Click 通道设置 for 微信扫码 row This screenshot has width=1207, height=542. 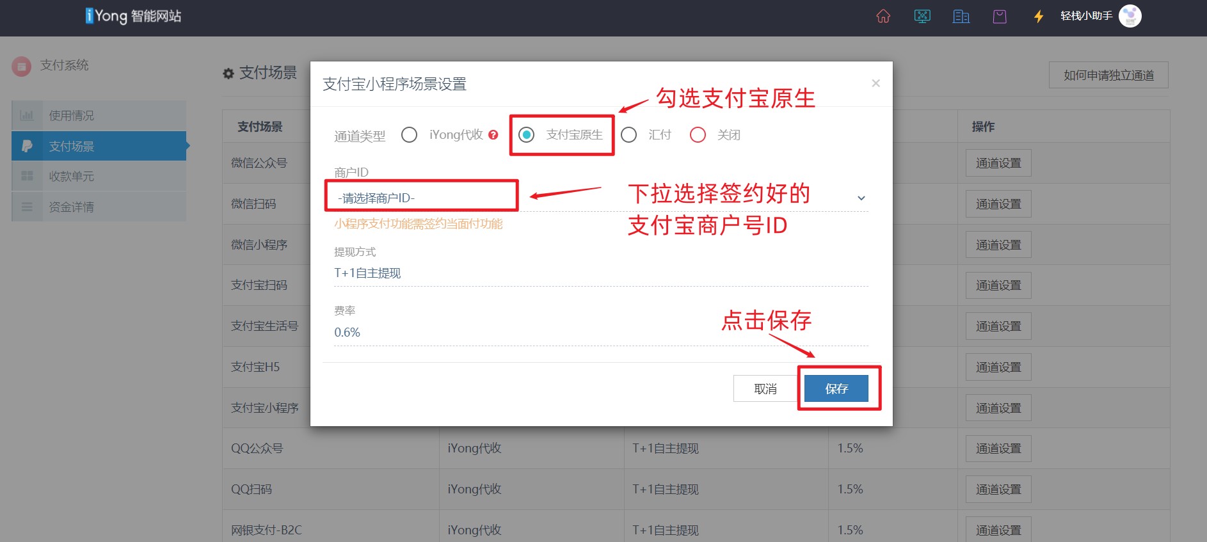click(x=998, y=204)
